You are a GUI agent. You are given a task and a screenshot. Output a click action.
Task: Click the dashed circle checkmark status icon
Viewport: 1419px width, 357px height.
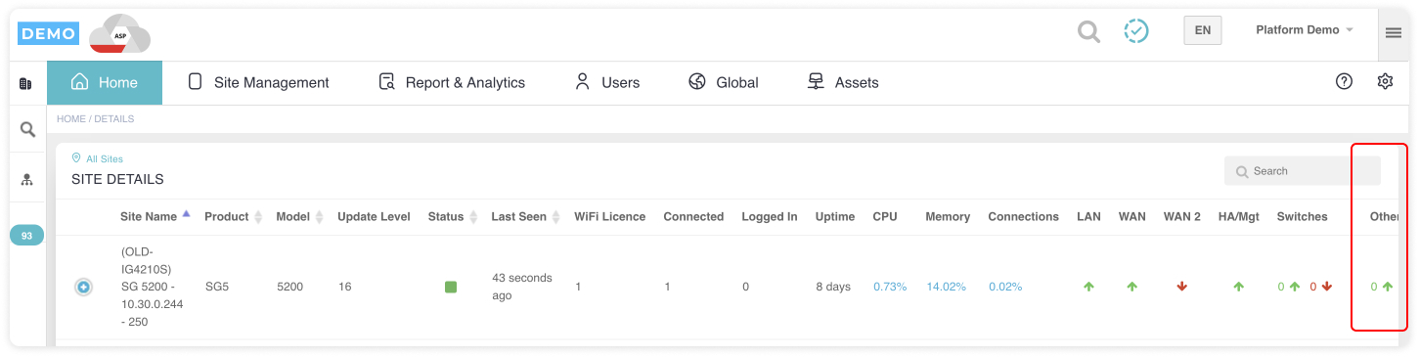(1135, 31)
